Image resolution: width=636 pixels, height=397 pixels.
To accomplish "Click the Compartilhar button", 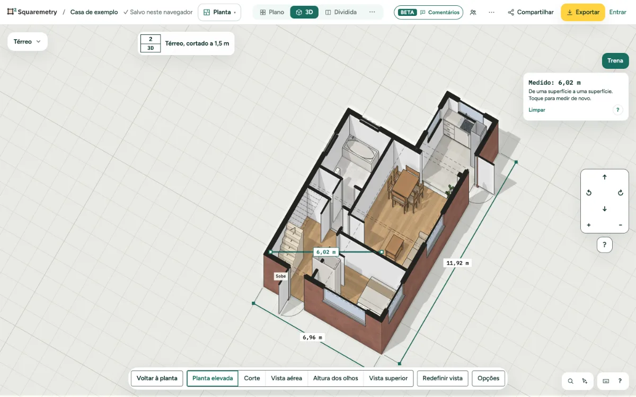I will point(531,12).
